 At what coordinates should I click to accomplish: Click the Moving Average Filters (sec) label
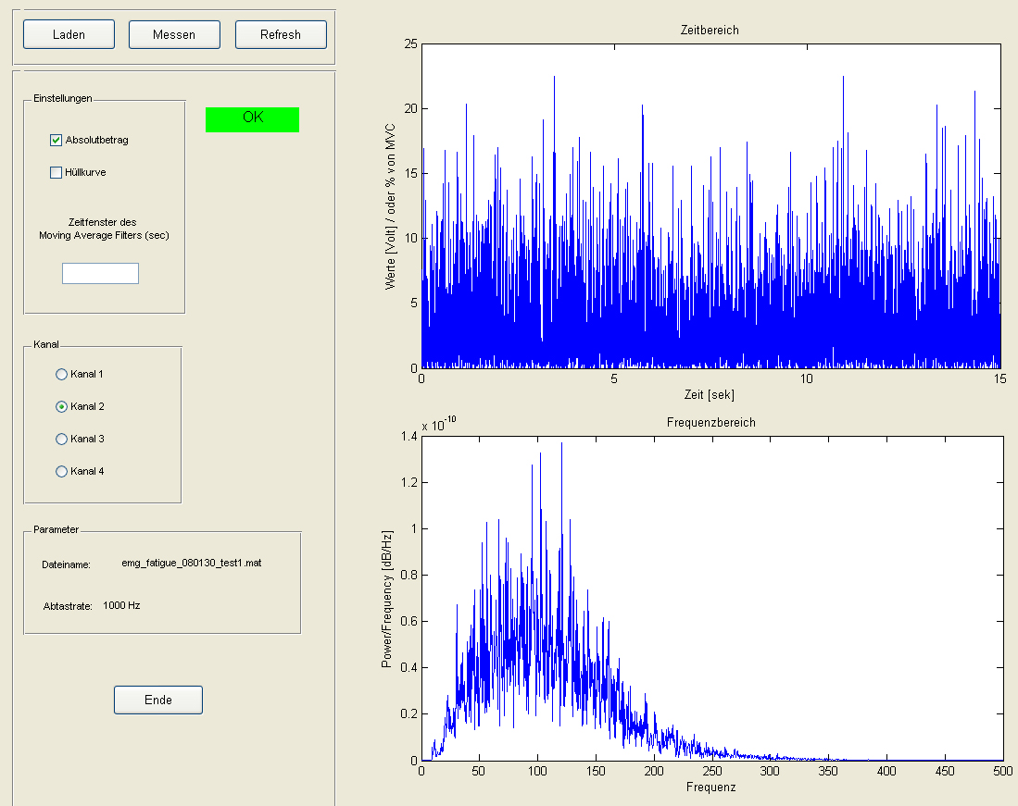point(104,235)
